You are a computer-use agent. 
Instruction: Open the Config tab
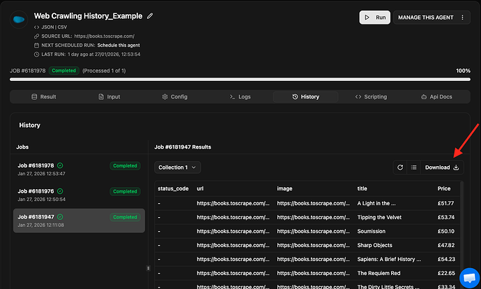coord(174,97)
